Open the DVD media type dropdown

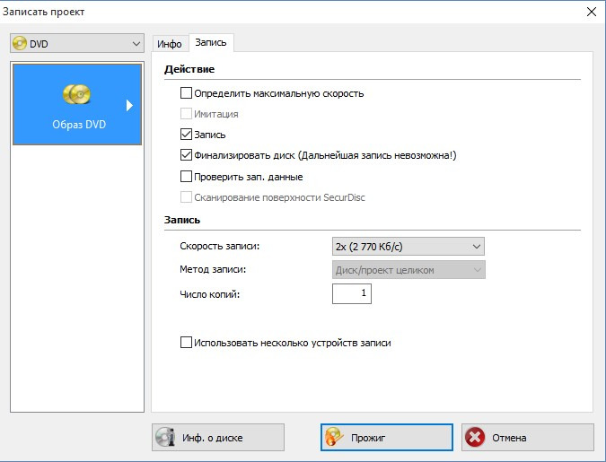click(77, 43)
